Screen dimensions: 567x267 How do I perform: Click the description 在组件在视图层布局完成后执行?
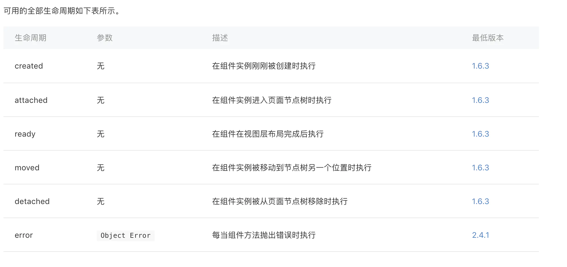pyautogui.click(x=267, y=134)
